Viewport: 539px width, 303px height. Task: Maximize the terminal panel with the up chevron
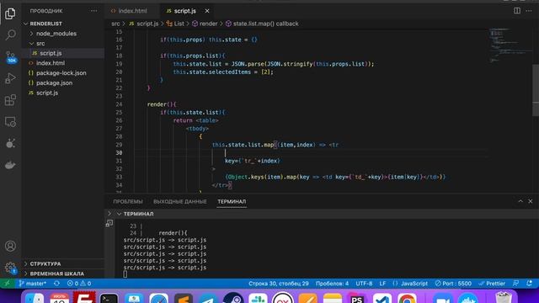pos(520,201)
